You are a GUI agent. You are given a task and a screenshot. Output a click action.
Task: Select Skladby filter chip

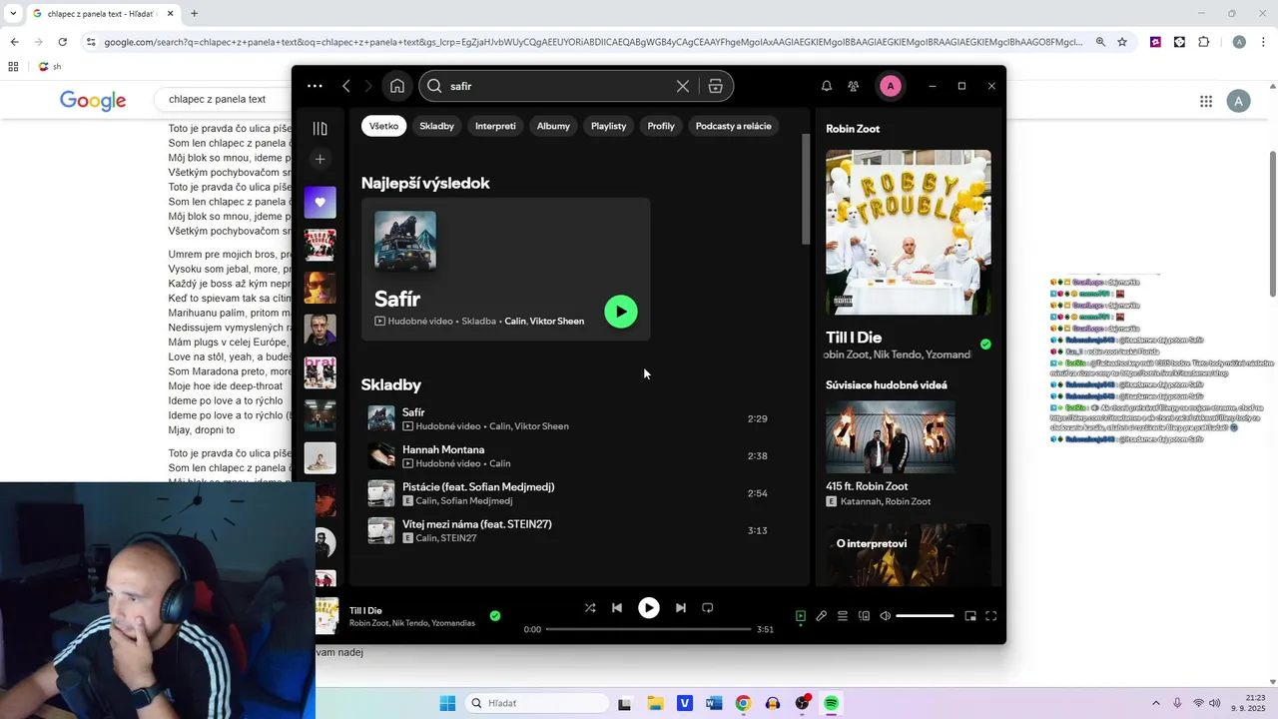[x=436, y=126]
